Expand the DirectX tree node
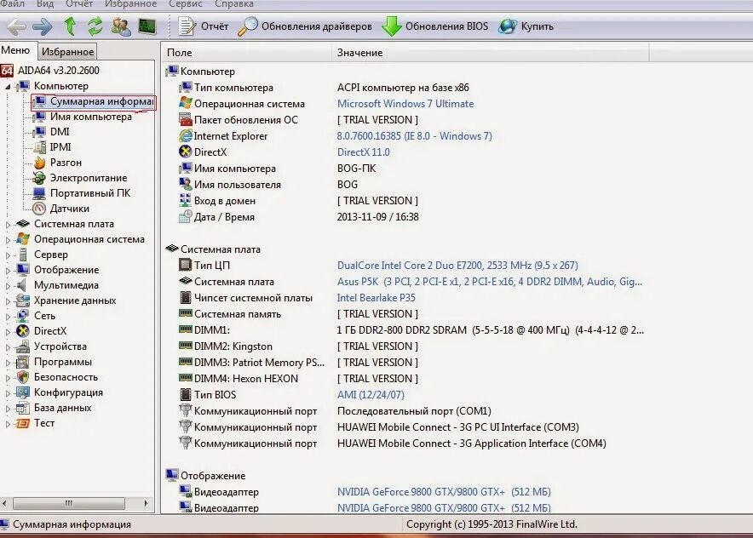 coord(8,332)
